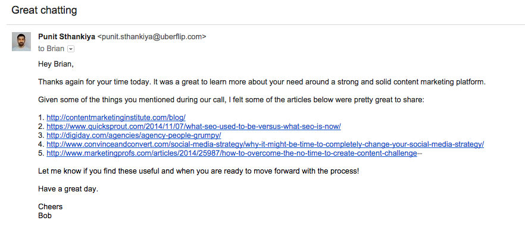Open the convinceandconvert.com social media strategy link
The image size is (525, 236).
pos(265,144)
